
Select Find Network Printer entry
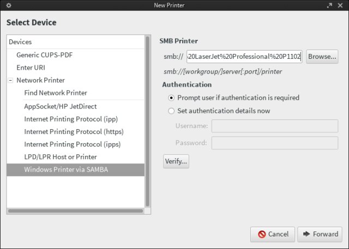coord(56,93)
